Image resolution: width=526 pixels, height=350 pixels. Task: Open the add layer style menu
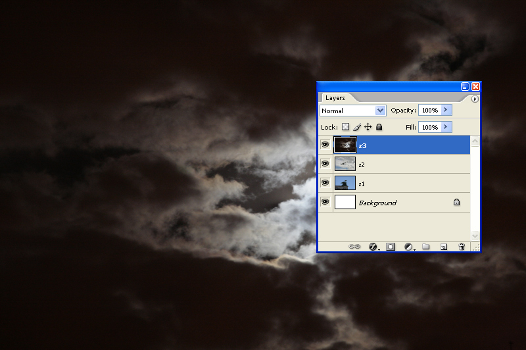point(373,247)
